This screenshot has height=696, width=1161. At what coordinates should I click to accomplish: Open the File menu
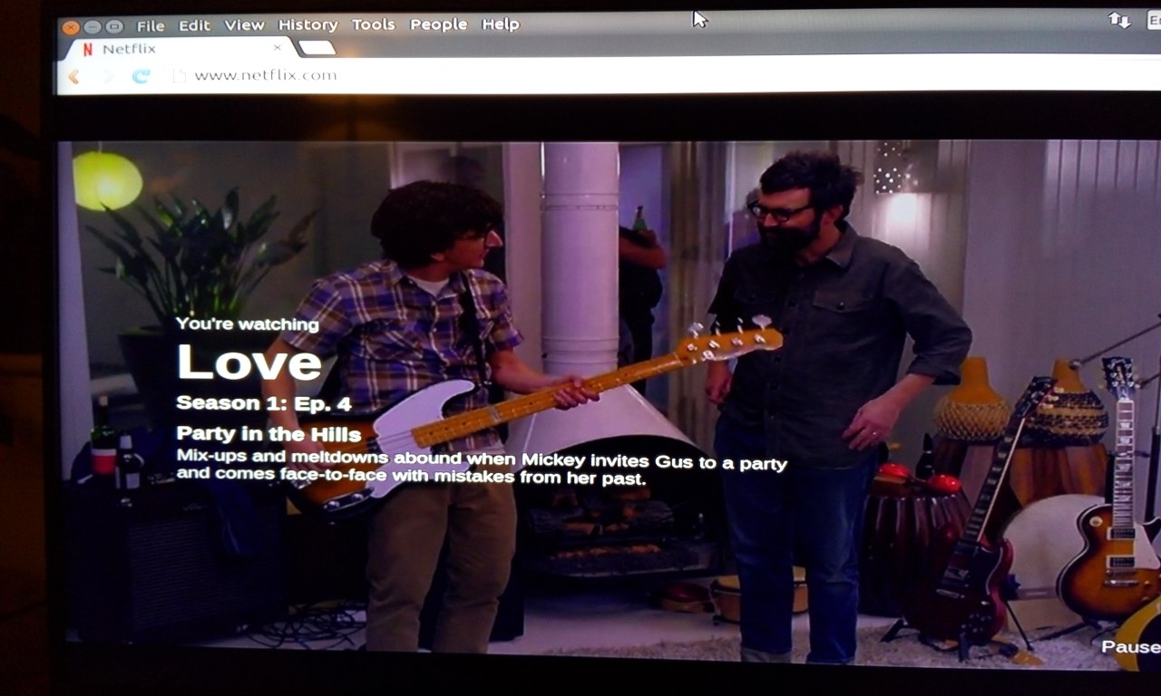pos(151,25)
